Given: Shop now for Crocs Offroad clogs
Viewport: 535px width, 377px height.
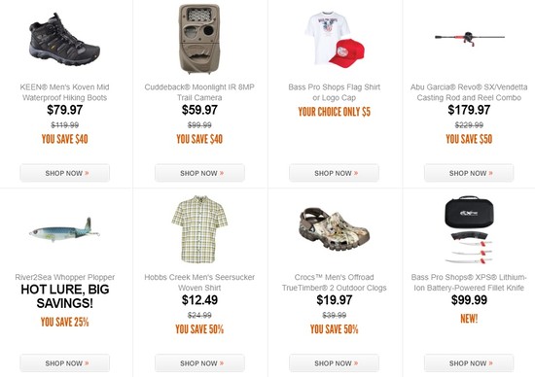Looking at the screenshot, I should point(334,363).
